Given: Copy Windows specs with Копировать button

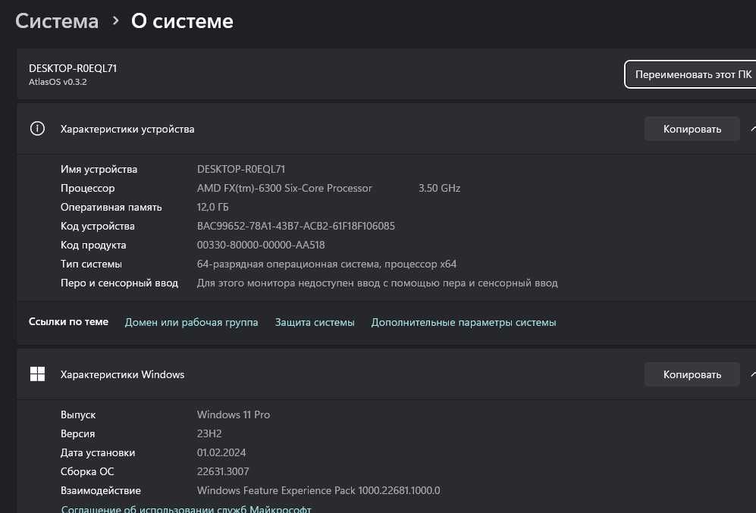Looking at the screenshot, I should [x=692, y=374].
